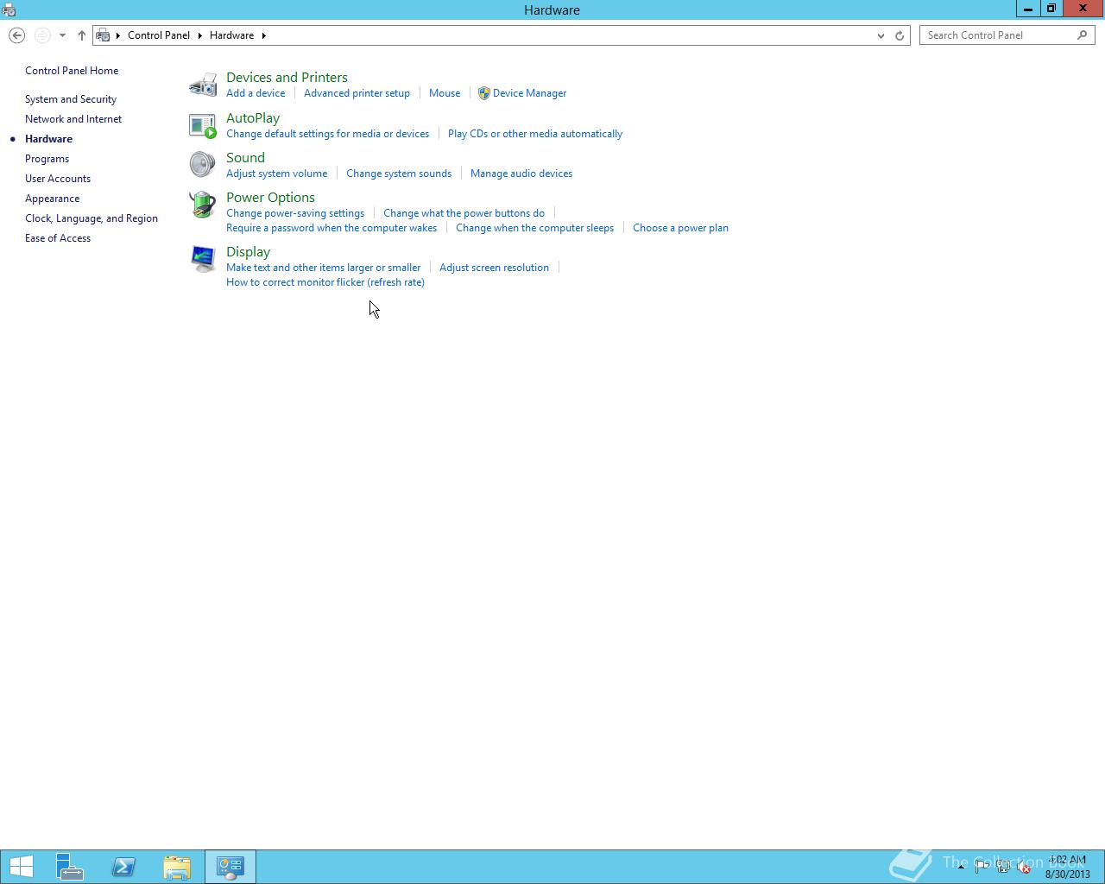This screenshot has height=884, width=1105.
Task: Click Change power-saving settings
Action: pos(295,213)
